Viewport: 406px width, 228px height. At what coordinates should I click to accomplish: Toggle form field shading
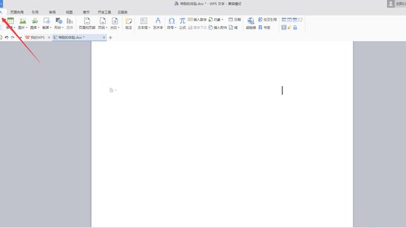[x=284, y=27]
